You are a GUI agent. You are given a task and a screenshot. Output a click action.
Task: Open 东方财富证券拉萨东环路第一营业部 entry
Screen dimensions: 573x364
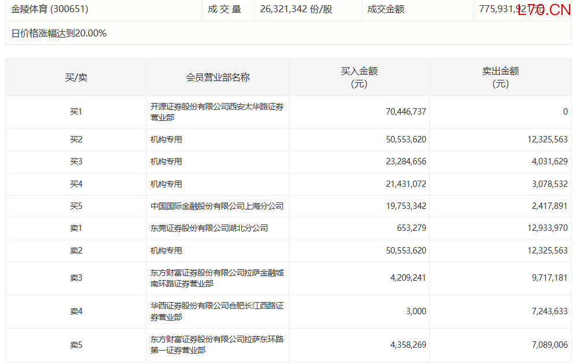(x=216, y=345)
